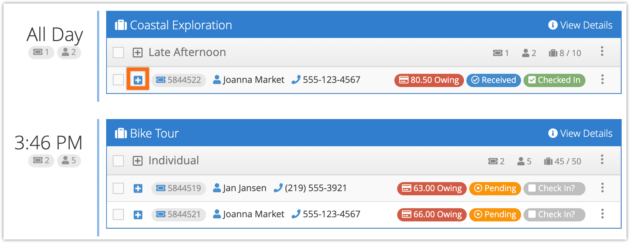Click Pending badge for Joanna Market 5844521
Image resolution: width=630 pixels, height=243 pixels.
pos(495,214)
